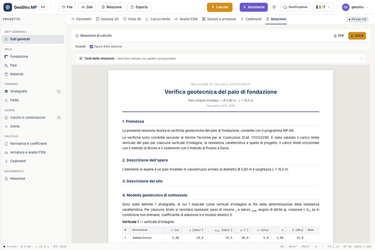Click the pencil icon beside Testi della relazione
Screen dimensions: 375x250
[81, 58]
